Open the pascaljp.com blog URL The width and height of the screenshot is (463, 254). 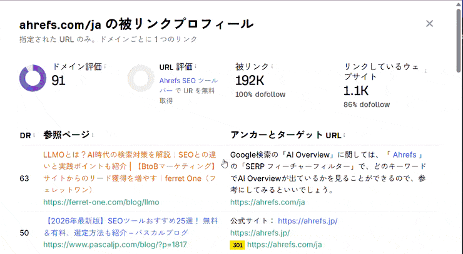coord(111,244)
